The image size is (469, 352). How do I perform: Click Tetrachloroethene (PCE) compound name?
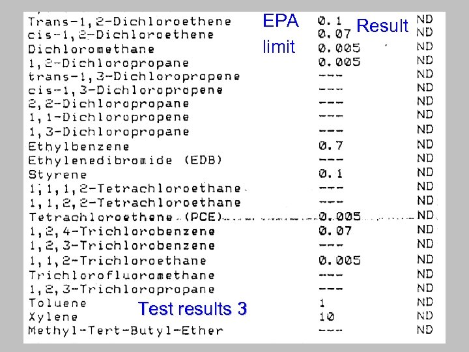point(126,216)
